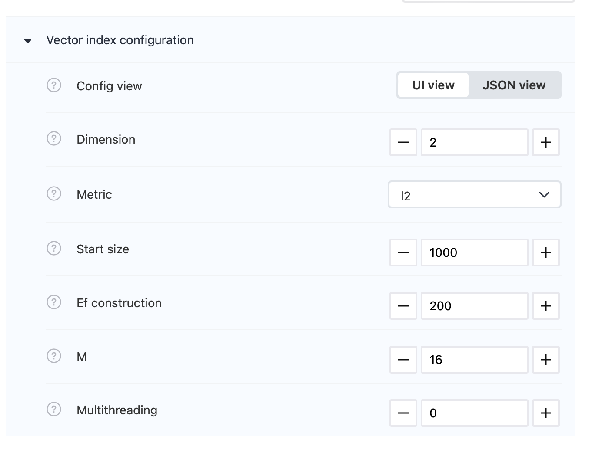Click the M input field showing 16

coord(475,360)
